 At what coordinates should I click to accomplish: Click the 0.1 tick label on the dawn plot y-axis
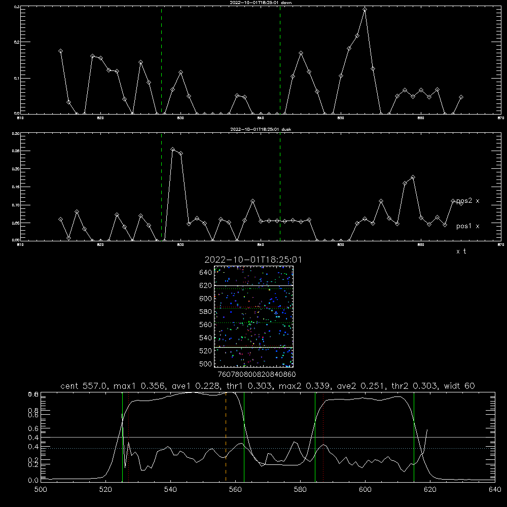coord(16,78)
